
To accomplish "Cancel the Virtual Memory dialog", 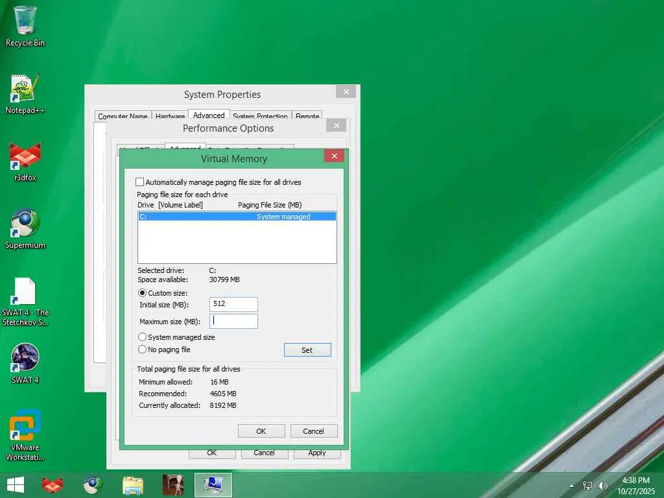I will (x=314, y=431).
